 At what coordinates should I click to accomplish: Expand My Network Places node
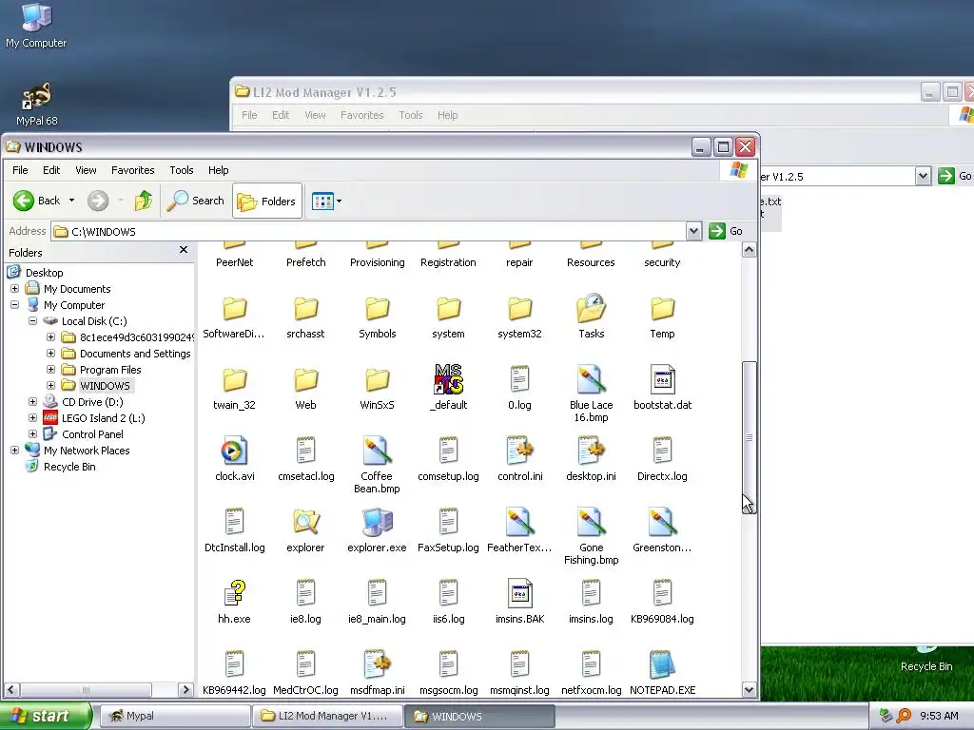point(15,450)
